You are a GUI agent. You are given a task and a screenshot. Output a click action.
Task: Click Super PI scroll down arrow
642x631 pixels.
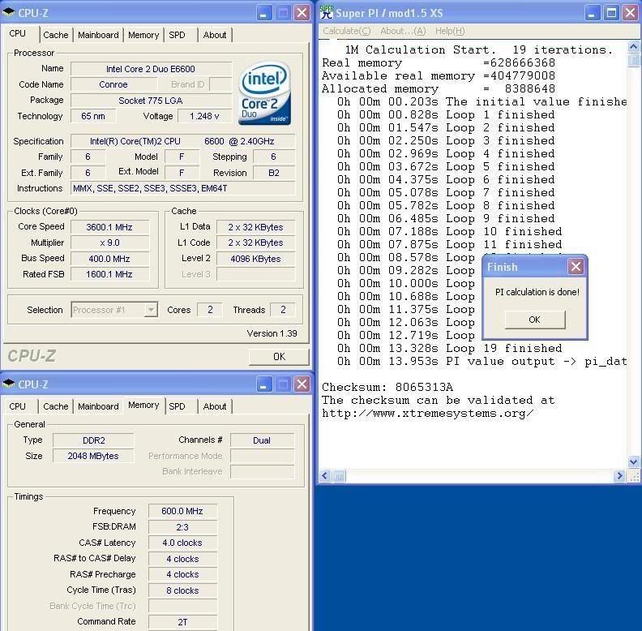coord(633,462)
